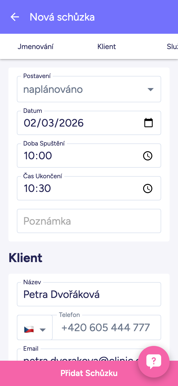178x386 pixels.
Task: Switch to the Klient tab
Action: (107, 47)
